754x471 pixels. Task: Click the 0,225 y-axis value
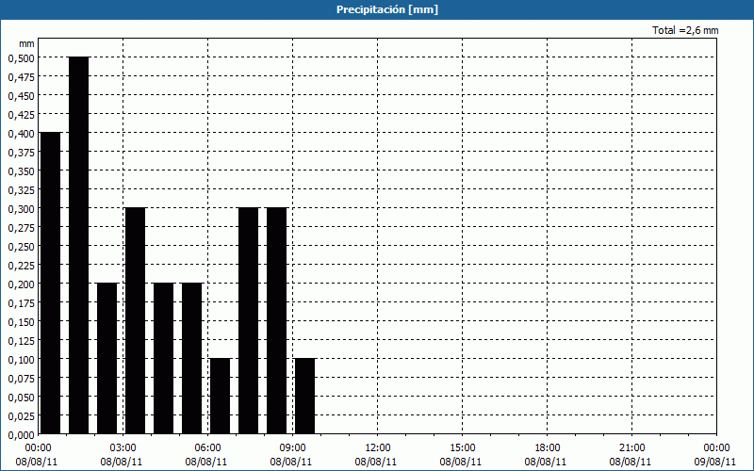point(22,266)
